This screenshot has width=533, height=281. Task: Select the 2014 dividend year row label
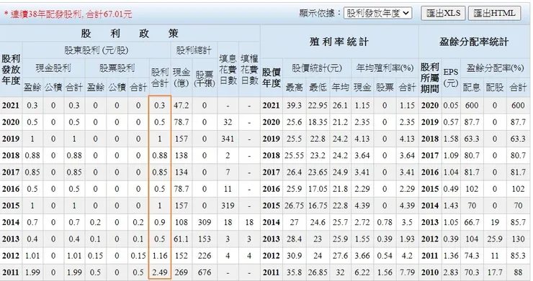pos(11,222)
